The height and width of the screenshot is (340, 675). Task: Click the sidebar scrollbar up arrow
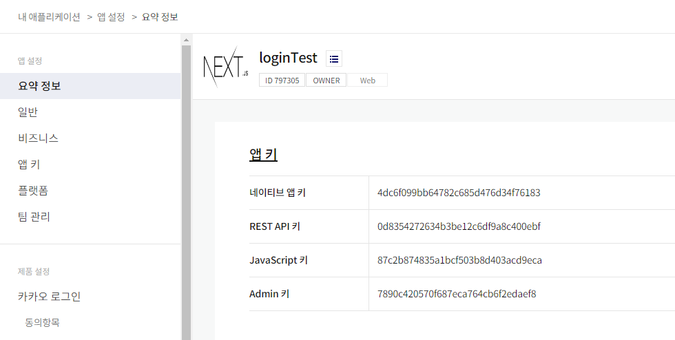[186, 40]
